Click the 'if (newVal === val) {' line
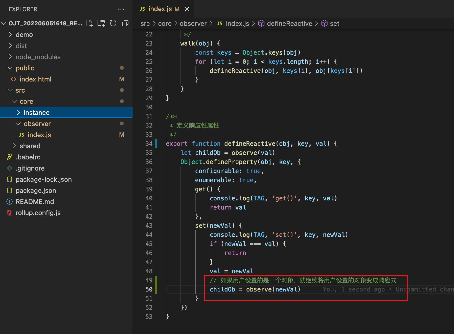 point(248,244)
